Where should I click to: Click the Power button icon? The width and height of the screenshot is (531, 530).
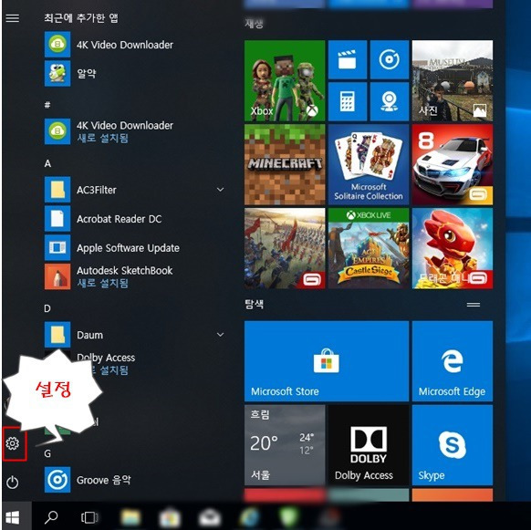coord(13,483)
